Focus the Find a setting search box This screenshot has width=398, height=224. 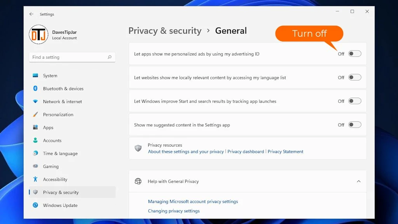(72, 57)
